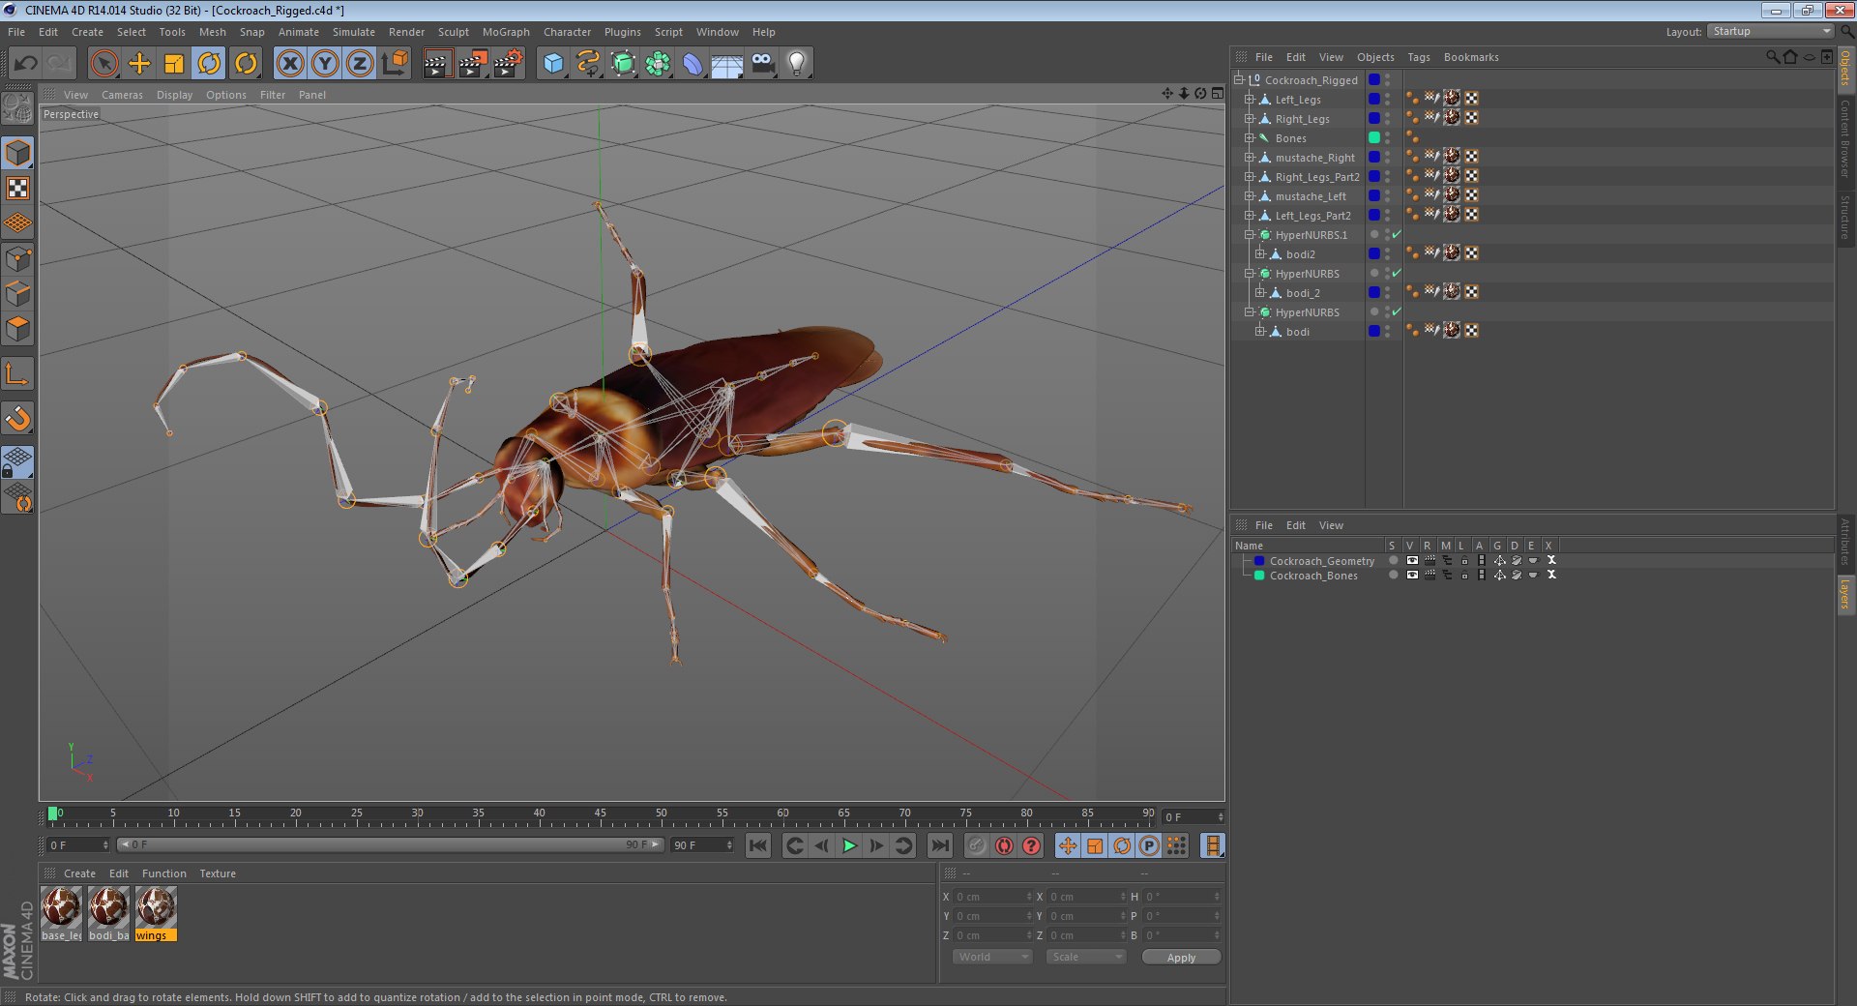The width and height of the screenshot is (1857, 1006).
Task: Click the X position input field
Action: tap(993, 897)
